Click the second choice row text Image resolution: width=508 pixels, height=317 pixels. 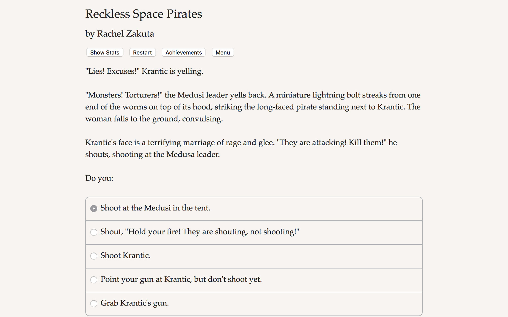click(x=200, y=232)
